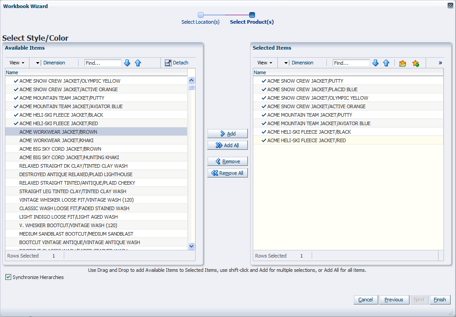Image resolution: width=456 pixels, height=317 pixels.
Task: Select ACME SNOW CREW JACKET/PLACID BLUE in Selected Items
Action: pos(348,89)
